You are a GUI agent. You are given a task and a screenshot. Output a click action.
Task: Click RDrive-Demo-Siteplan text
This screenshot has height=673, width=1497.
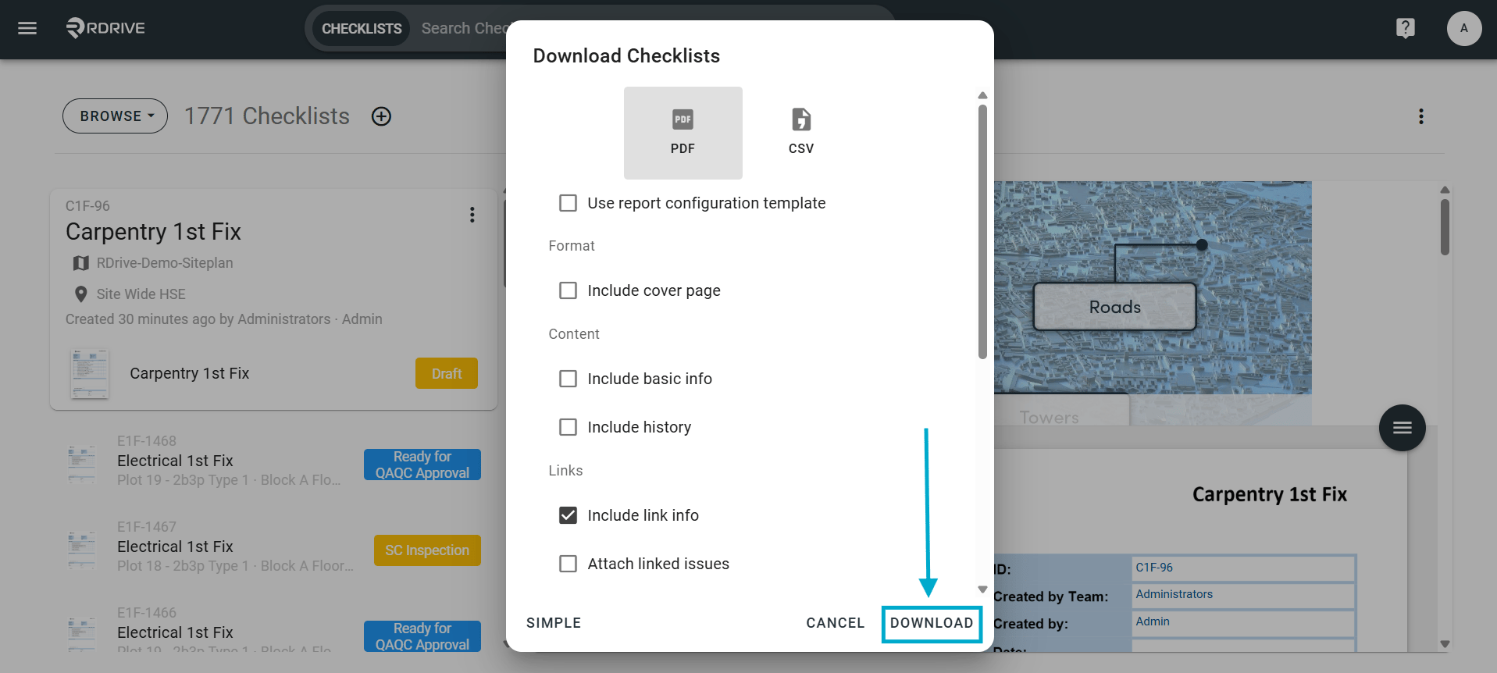[165, 263]
